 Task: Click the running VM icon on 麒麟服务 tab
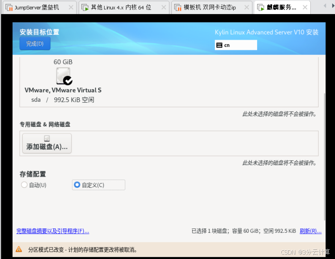coord(260,7)
